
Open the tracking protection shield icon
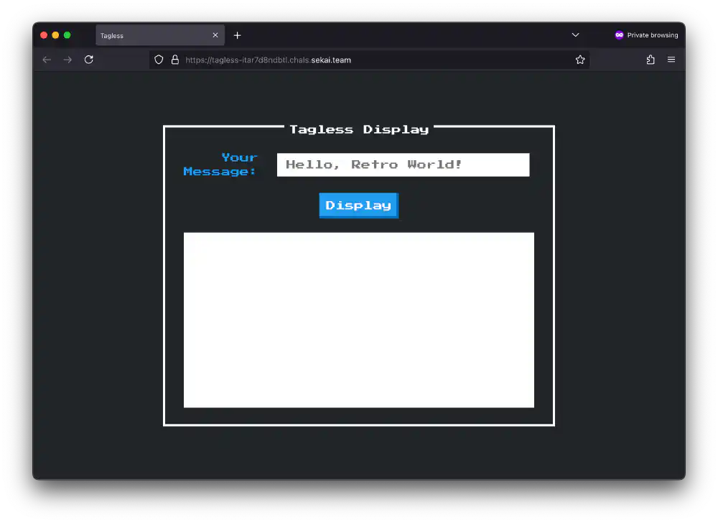[x=159, y=60]
